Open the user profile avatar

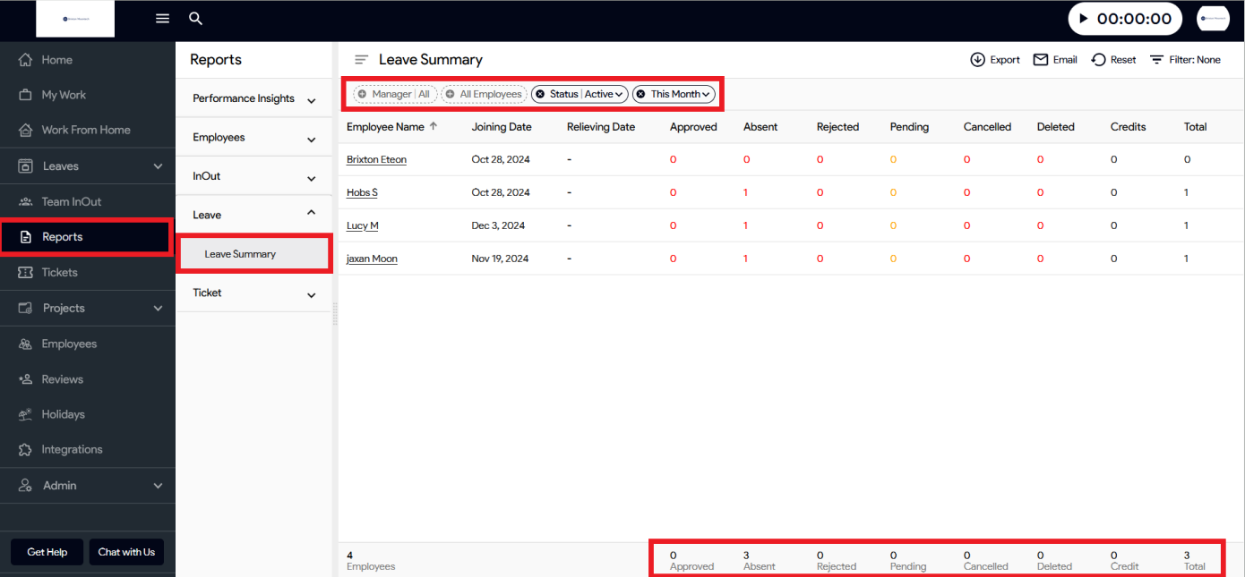(x=1213, y=19)
